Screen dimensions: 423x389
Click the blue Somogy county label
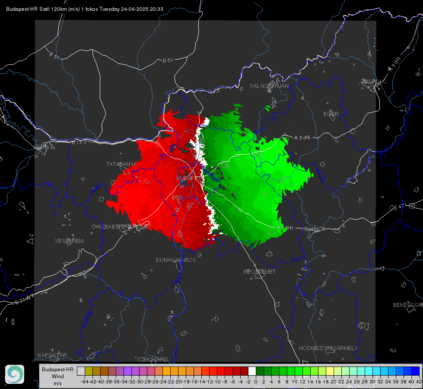(x=86, y=319)
